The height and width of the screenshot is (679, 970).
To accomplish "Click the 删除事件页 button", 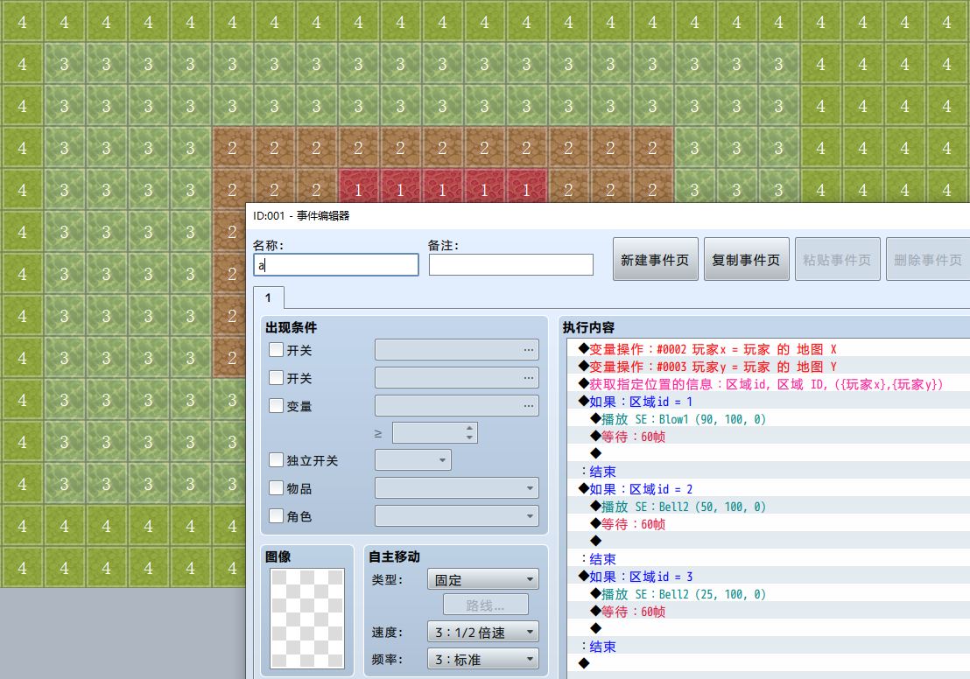I will [x=928, y=260].
